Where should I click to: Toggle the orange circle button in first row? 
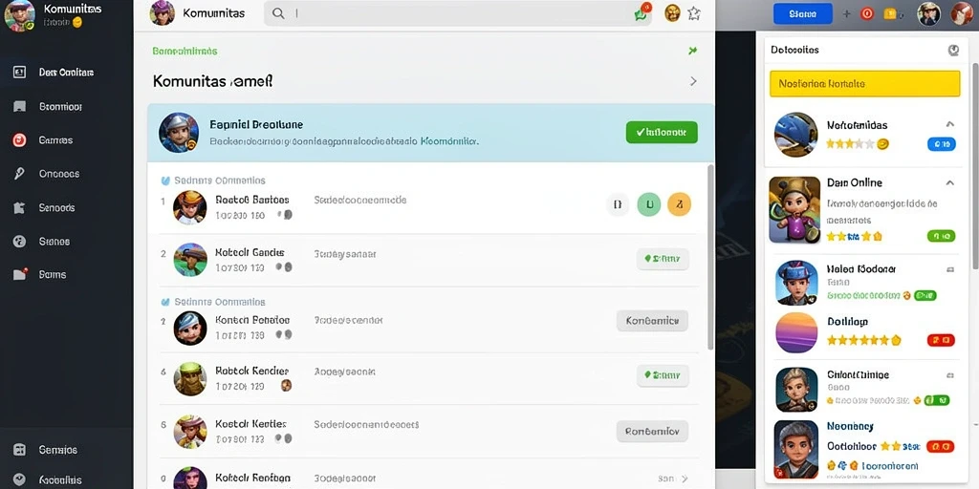680,204
